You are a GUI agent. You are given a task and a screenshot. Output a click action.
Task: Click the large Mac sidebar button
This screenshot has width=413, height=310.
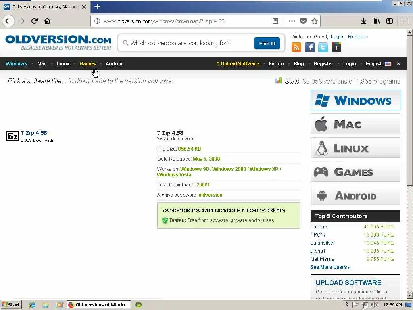tap(355, 124)
